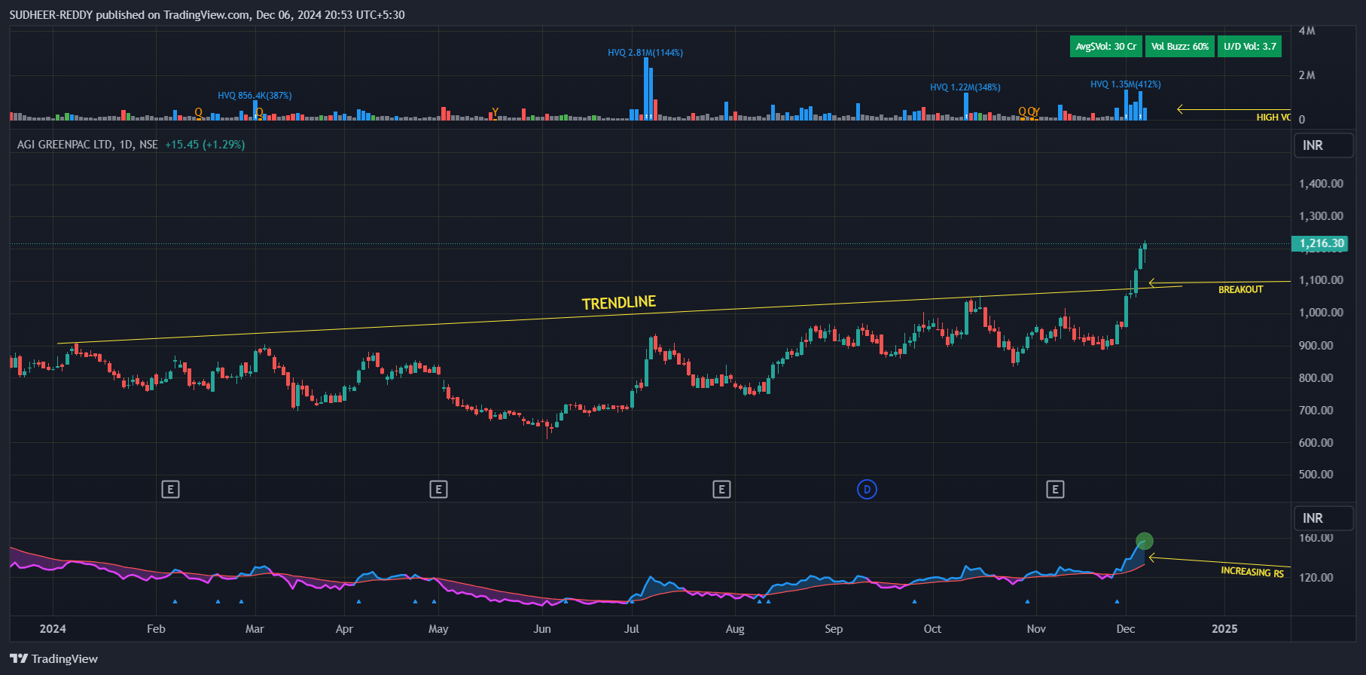The height and width of the screenshot is (675, 1366).
Task: Select the BREAKOUT annotation text
Action: tap(1241, 290)
